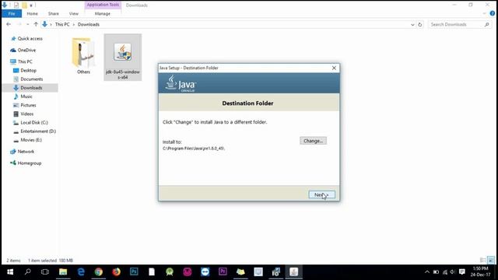Screen dimensions: 498x280
Task: Select This PC in navigation pane
Action: 25,61
